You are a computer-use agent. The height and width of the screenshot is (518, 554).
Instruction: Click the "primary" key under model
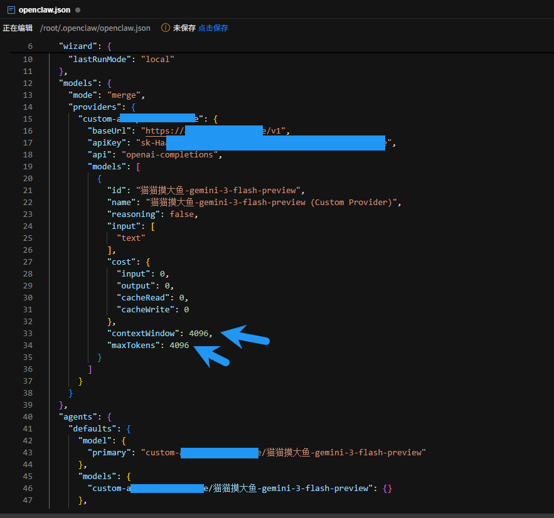109,452
